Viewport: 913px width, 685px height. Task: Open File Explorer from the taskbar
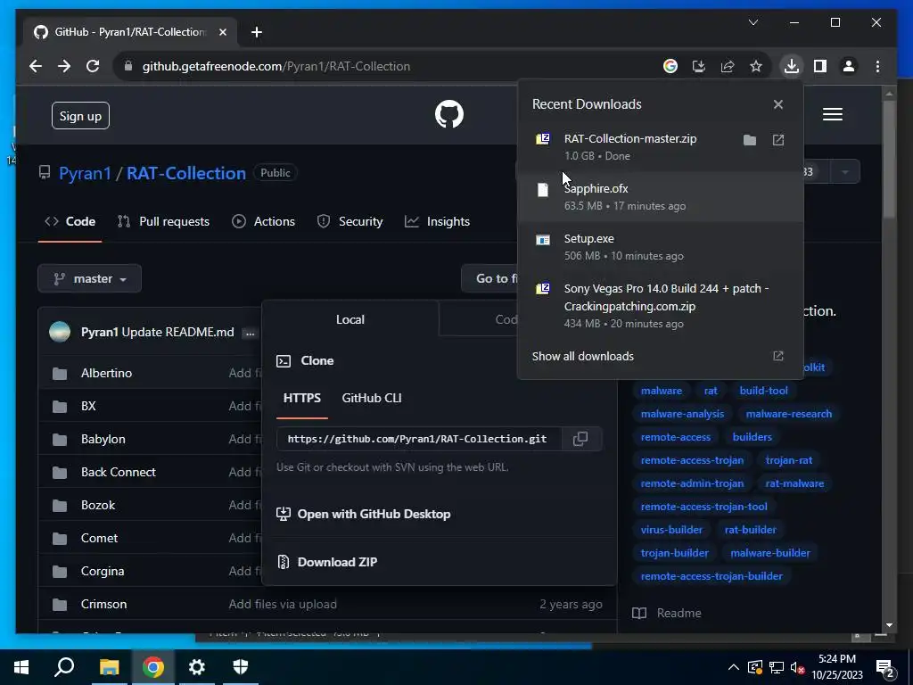point(109,667)
